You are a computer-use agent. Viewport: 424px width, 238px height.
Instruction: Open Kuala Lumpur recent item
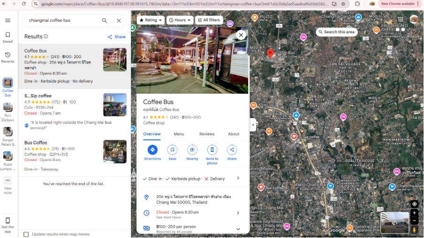tap(8, 161)
